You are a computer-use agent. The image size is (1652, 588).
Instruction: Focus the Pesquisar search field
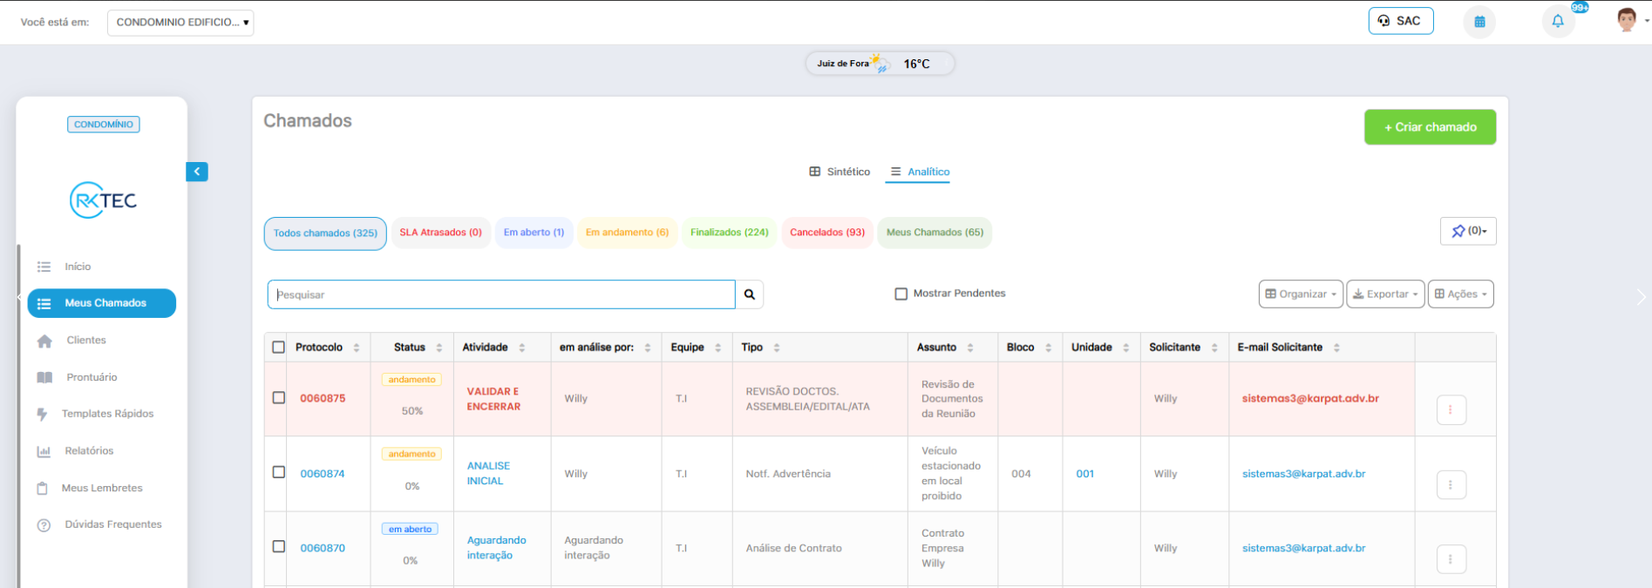coord(501,294)
